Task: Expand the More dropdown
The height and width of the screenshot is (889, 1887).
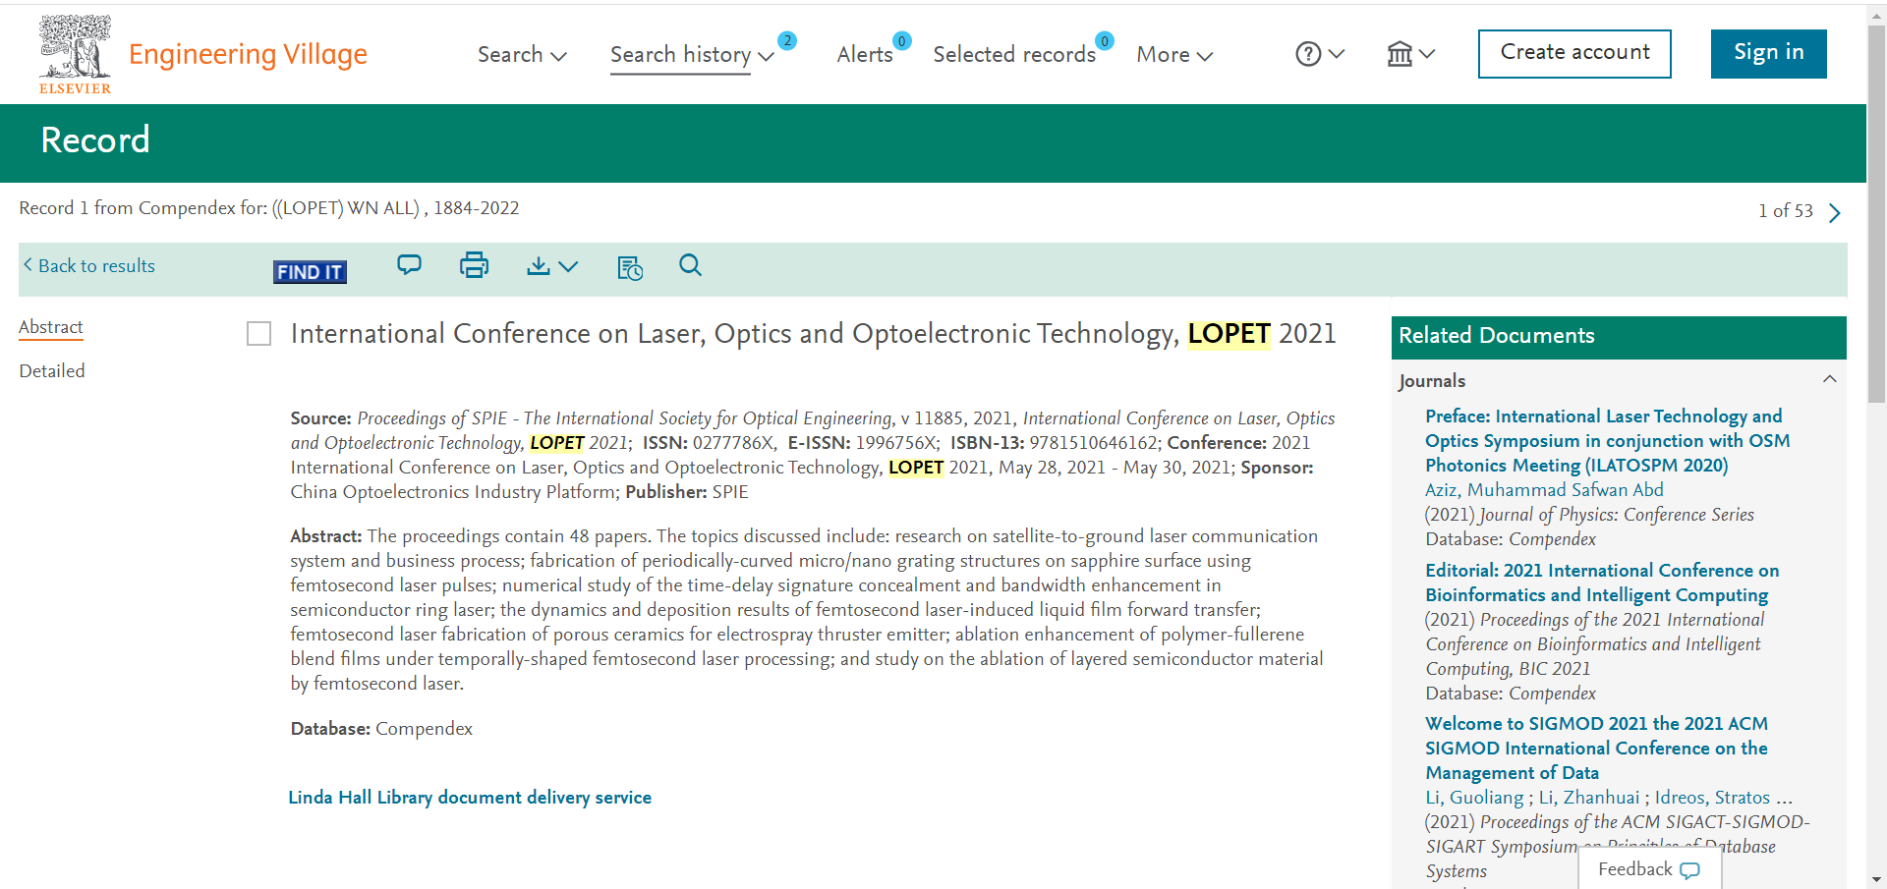Action: pyautogui.click(x=1174, y=55)
